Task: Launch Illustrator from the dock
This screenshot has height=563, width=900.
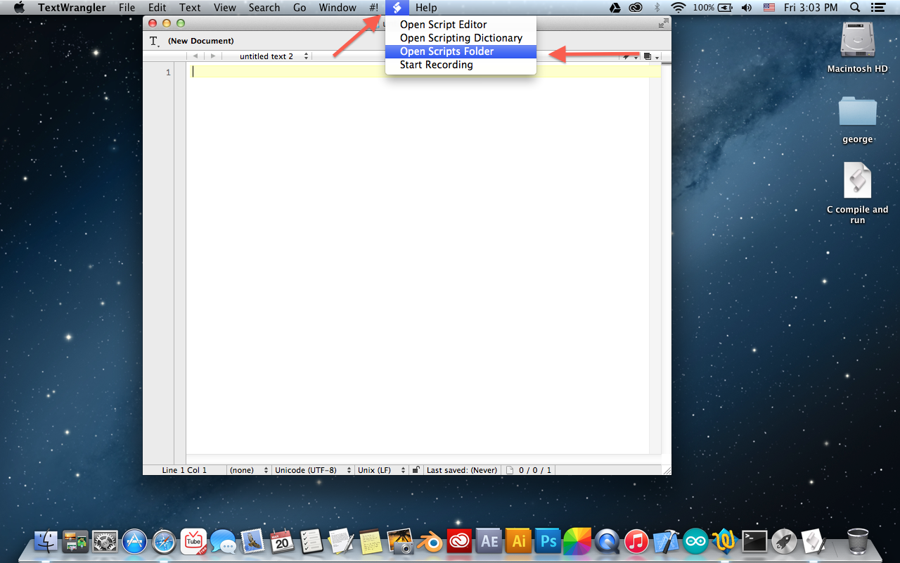Action: tap(518, 541)
